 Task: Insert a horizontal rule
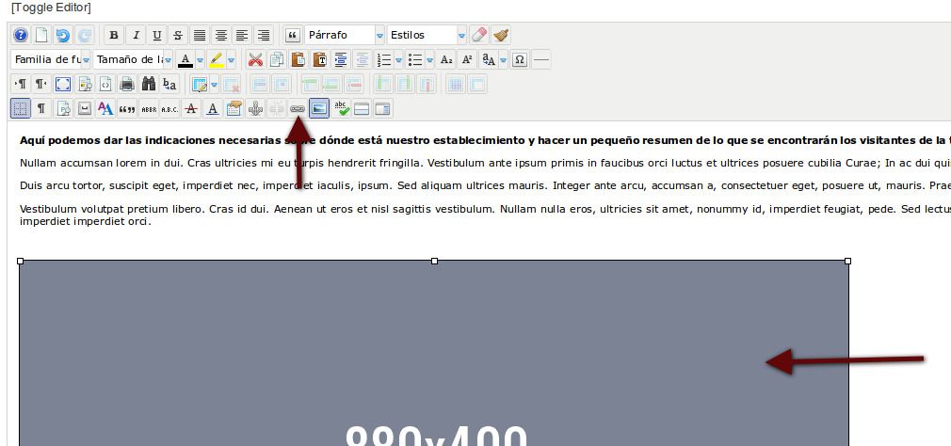[x=541, y=59]
